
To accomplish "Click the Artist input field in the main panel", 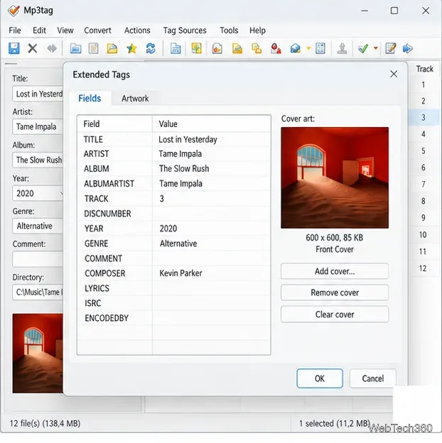I will point(38,126).
